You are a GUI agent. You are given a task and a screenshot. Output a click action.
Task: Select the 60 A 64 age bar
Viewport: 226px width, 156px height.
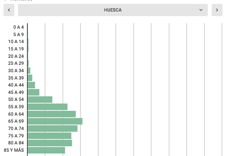(x=52, y=114)
